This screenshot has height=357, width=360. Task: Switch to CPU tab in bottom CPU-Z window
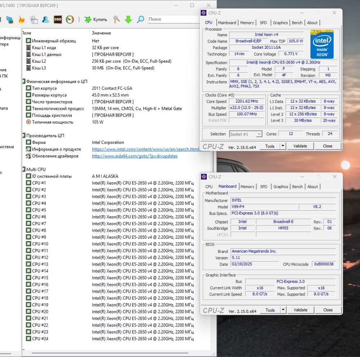pos(209,187)
